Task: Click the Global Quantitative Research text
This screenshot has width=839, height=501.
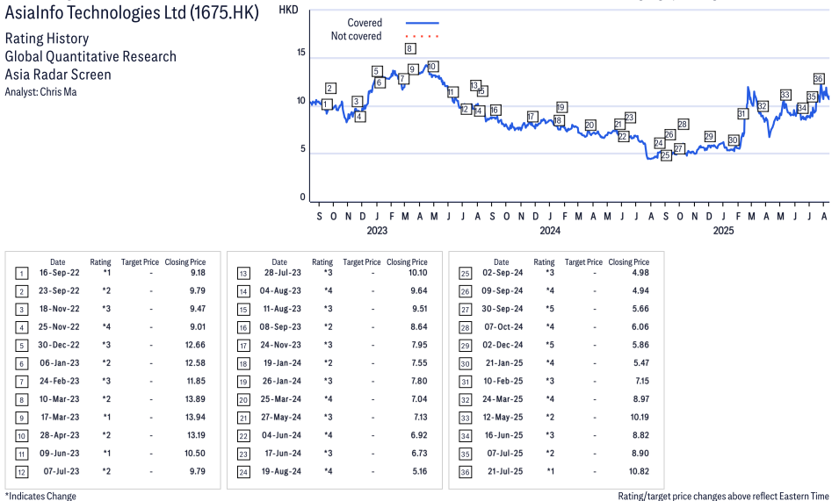Action: (90, 57)
